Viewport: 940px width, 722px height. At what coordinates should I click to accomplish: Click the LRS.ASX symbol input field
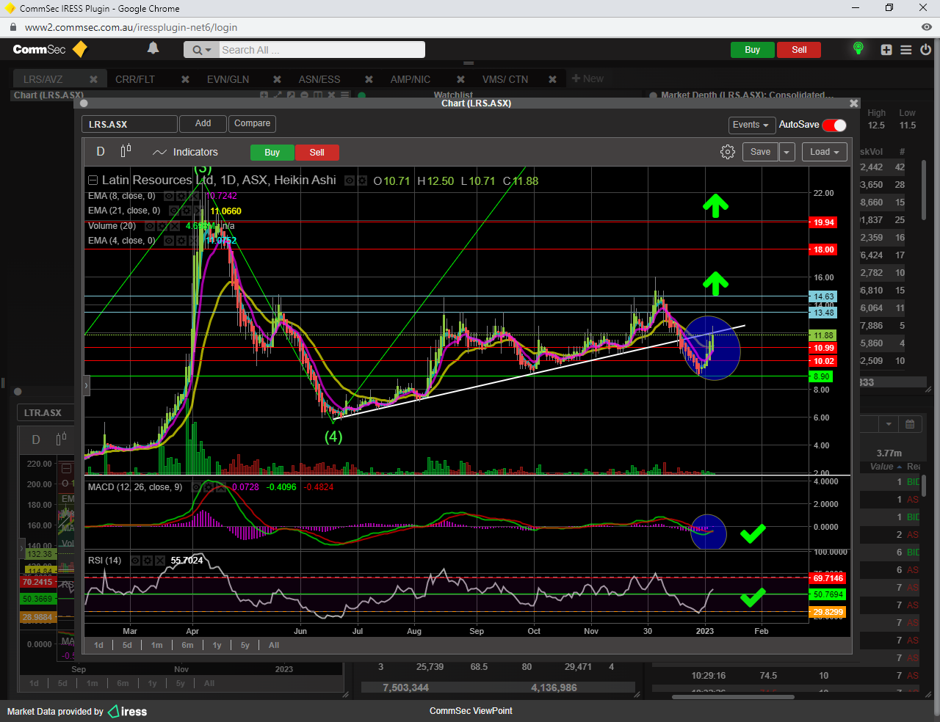[129, 124]
